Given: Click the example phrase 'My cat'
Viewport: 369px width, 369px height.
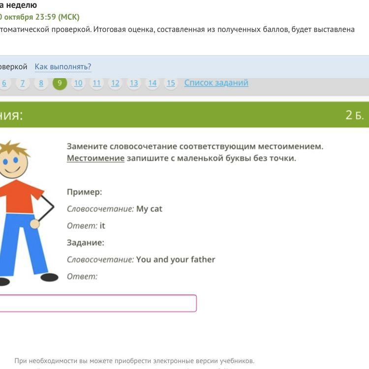Looking at the screenshot, I should [x=150, y=209].
